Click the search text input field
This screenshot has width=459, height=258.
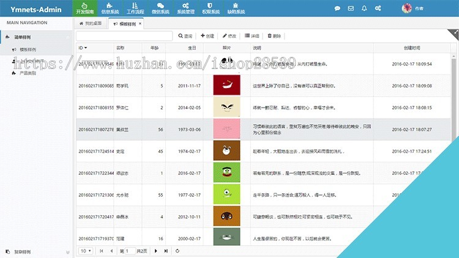point(124,36)
